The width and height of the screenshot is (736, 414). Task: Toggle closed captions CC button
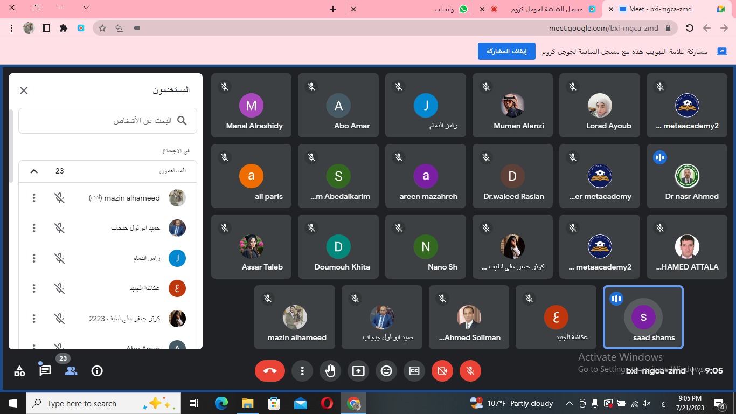point(414,371)
